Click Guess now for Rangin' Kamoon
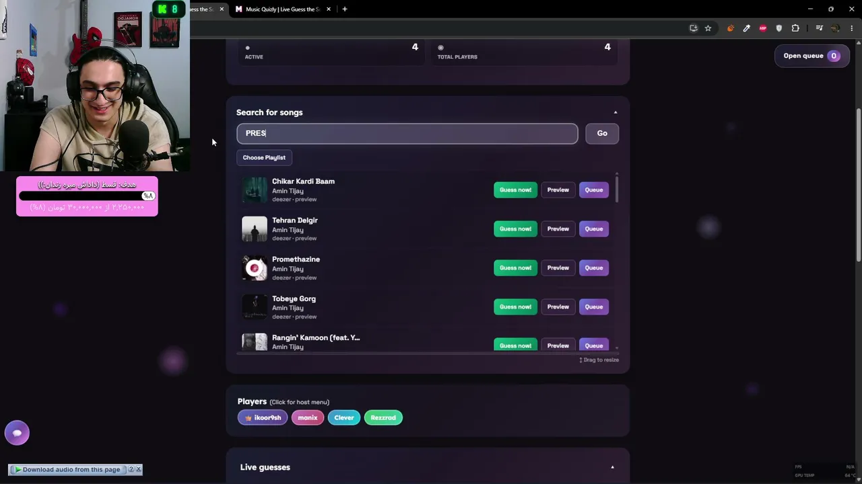 (515, 345)
